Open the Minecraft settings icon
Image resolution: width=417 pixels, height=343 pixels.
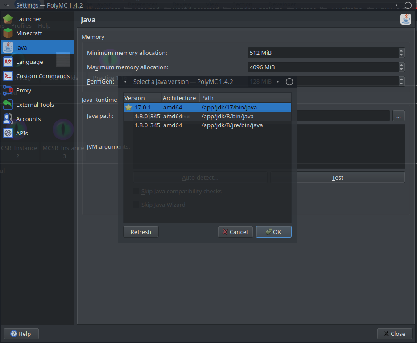click(x=8, y=33)
